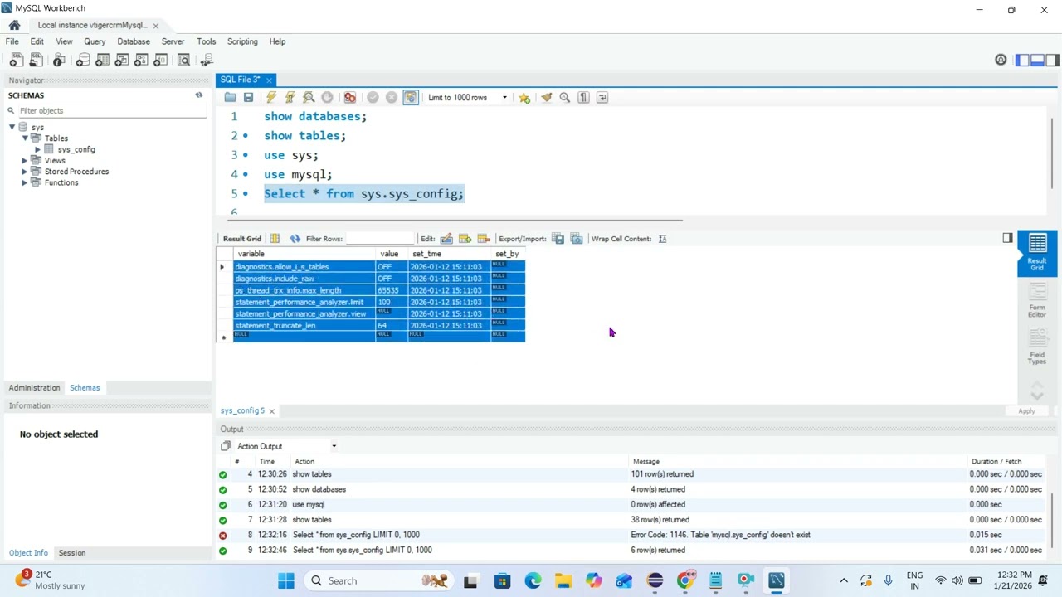Open a script file in the SQL editor
The height and width of the screenshot is (597, 1062).
click(x=230, y=98)
